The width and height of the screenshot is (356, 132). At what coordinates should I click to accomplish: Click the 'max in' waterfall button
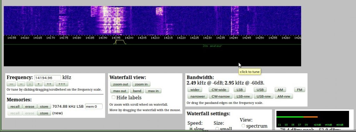pos(153,91)
